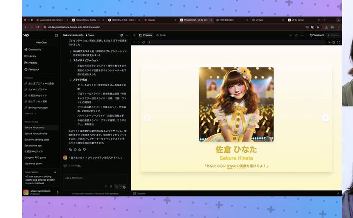This screenshot has width=353, height=218.
Task: Give thumbs up to the response
Action: tap(79, 149)
